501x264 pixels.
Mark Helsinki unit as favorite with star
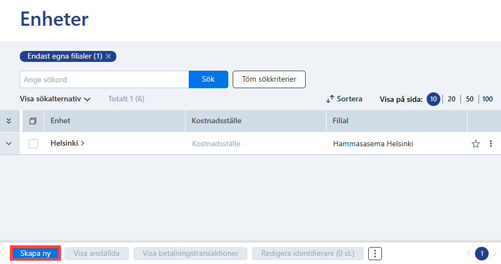pos(475,144)
